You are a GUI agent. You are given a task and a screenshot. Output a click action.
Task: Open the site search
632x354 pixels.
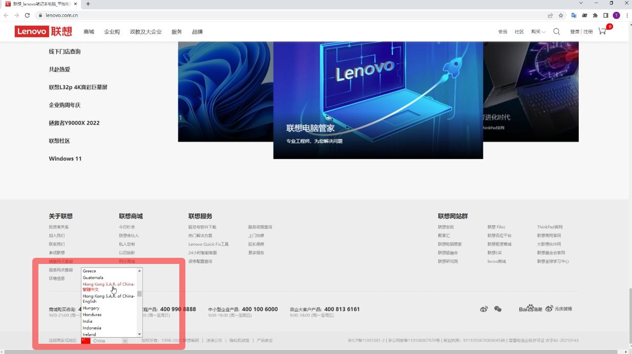coord(556,31)
